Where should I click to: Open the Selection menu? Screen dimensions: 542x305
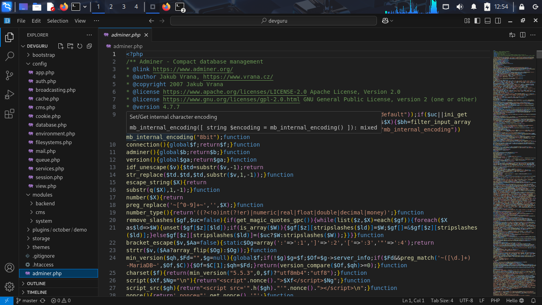point(58,21)
